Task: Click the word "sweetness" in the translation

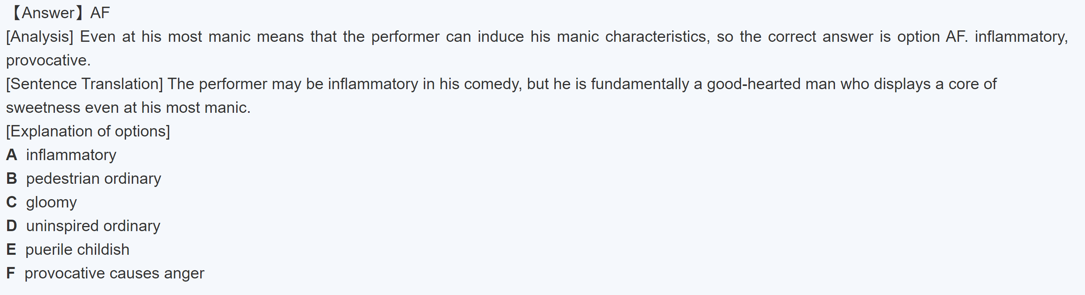Action: pyautogui.click(x=43, y=108)
